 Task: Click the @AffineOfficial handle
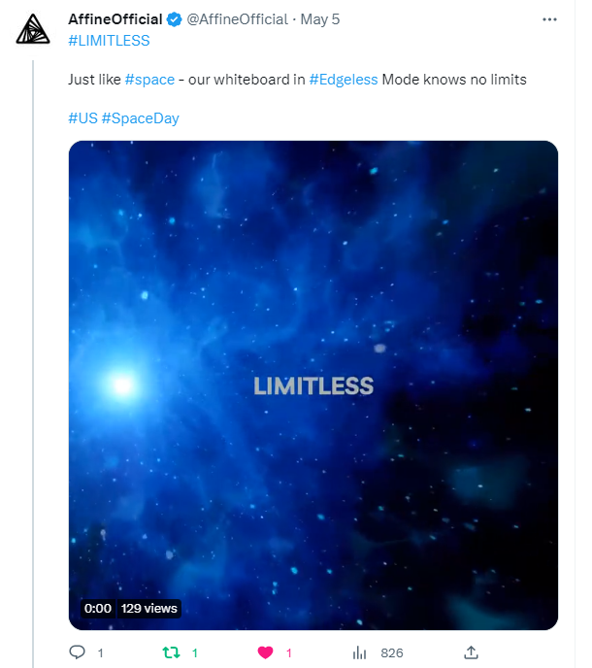click(x=237, y=19)
